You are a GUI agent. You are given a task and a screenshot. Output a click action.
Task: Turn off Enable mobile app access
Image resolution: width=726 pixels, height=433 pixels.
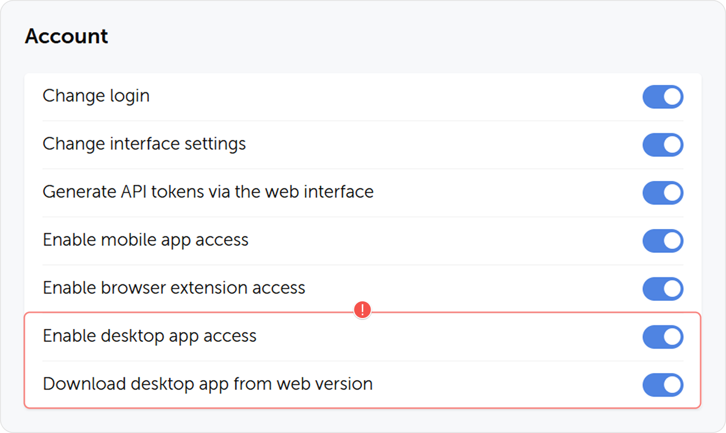point(663,241)
